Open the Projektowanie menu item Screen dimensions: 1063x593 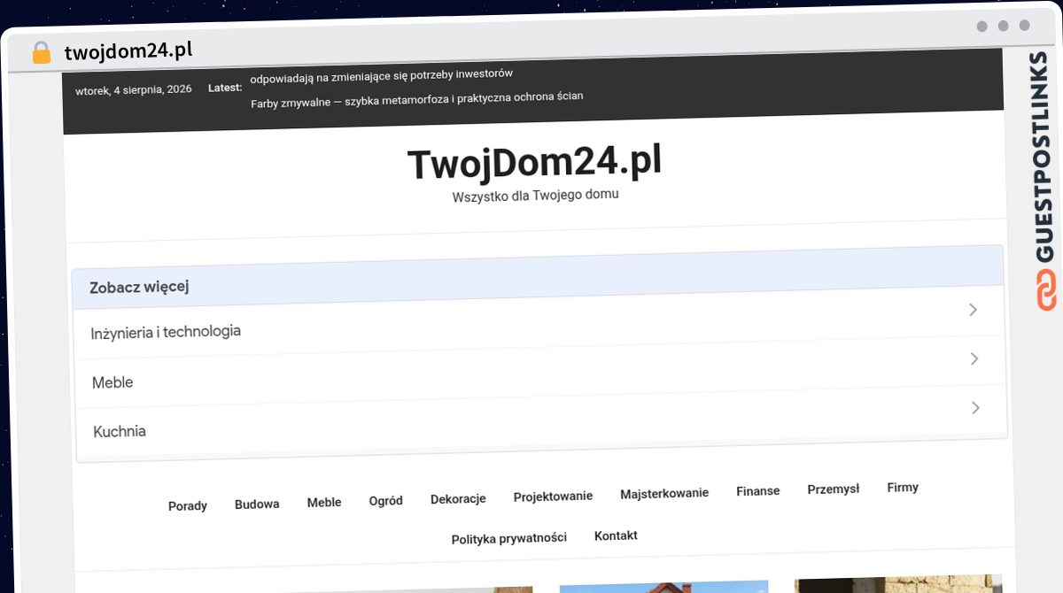(x=553, y=496)
